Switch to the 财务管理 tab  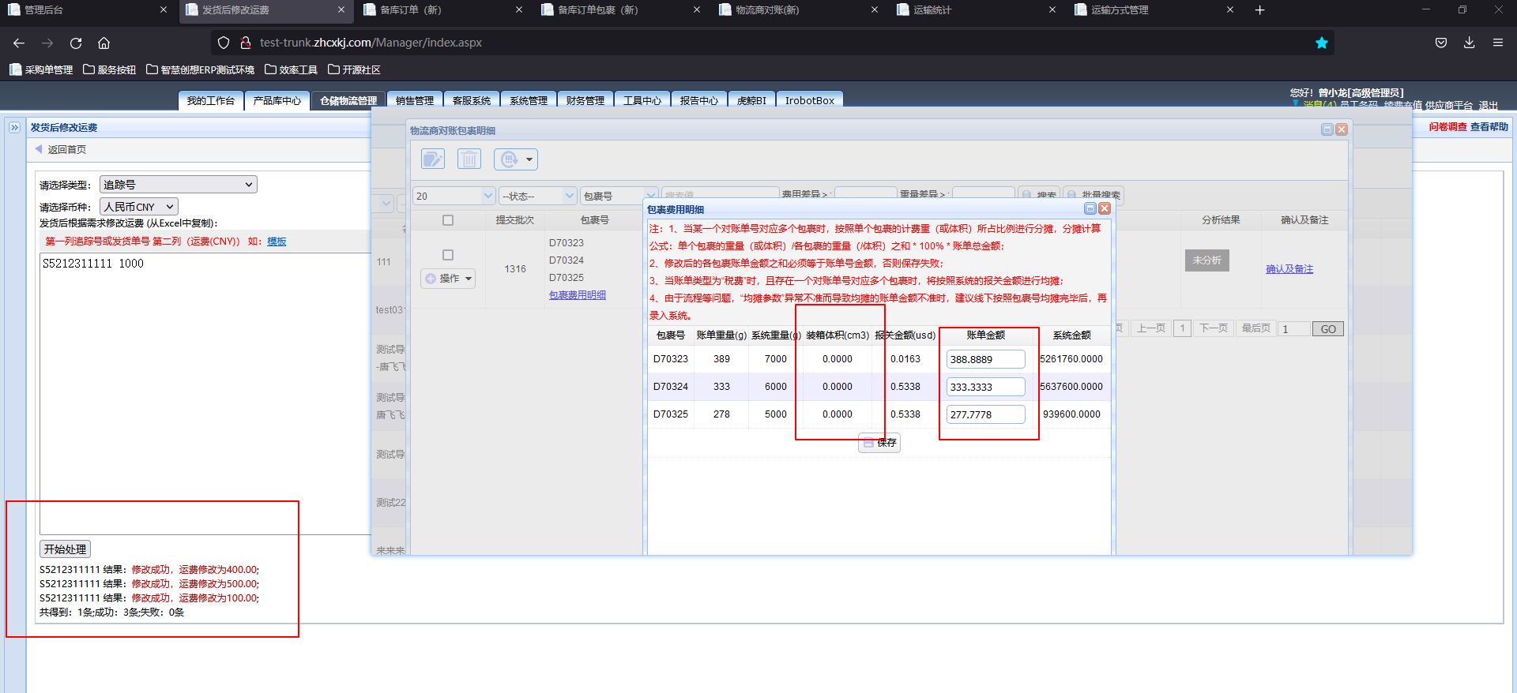[x=585, y=100]
